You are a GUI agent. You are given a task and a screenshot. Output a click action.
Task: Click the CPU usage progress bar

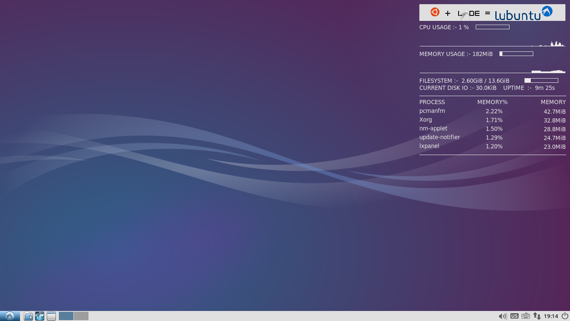coord(492,27)
